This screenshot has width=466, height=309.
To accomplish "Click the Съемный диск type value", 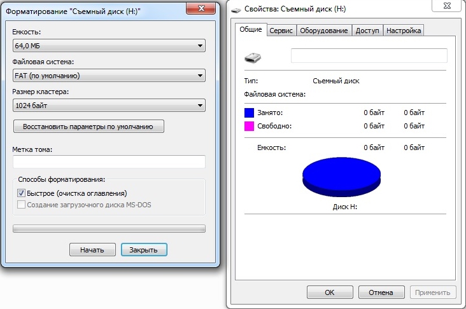I will coord(336,81).
